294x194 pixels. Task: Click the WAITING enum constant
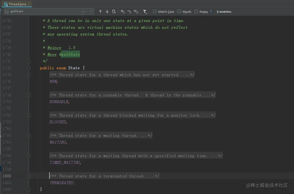point(58,142)
